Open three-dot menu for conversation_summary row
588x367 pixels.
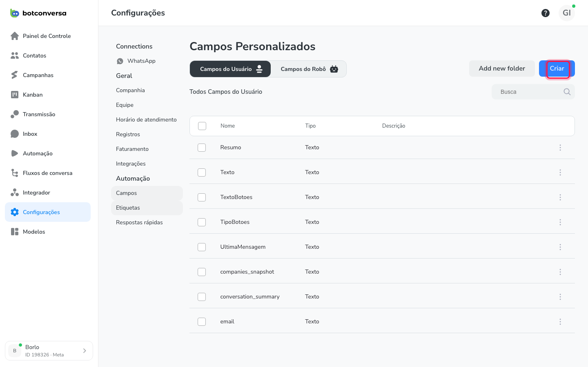click(x=560, y=297)
